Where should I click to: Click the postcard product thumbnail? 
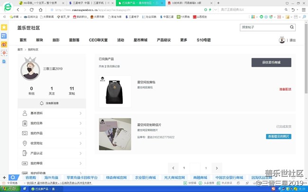[115, 134]
